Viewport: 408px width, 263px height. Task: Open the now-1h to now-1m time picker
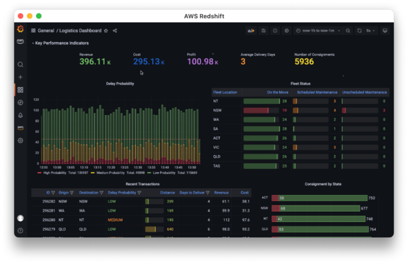[319, 31]
